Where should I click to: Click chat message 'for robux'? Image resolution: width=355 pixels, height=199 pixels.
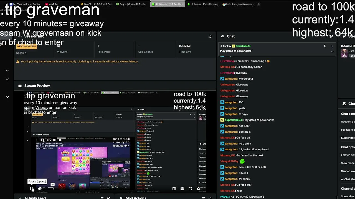pyautogui.click(x=245, y=179)
